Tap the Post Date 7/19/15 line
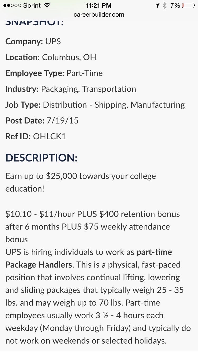198x352 pixels. click(x=42, y=121)
